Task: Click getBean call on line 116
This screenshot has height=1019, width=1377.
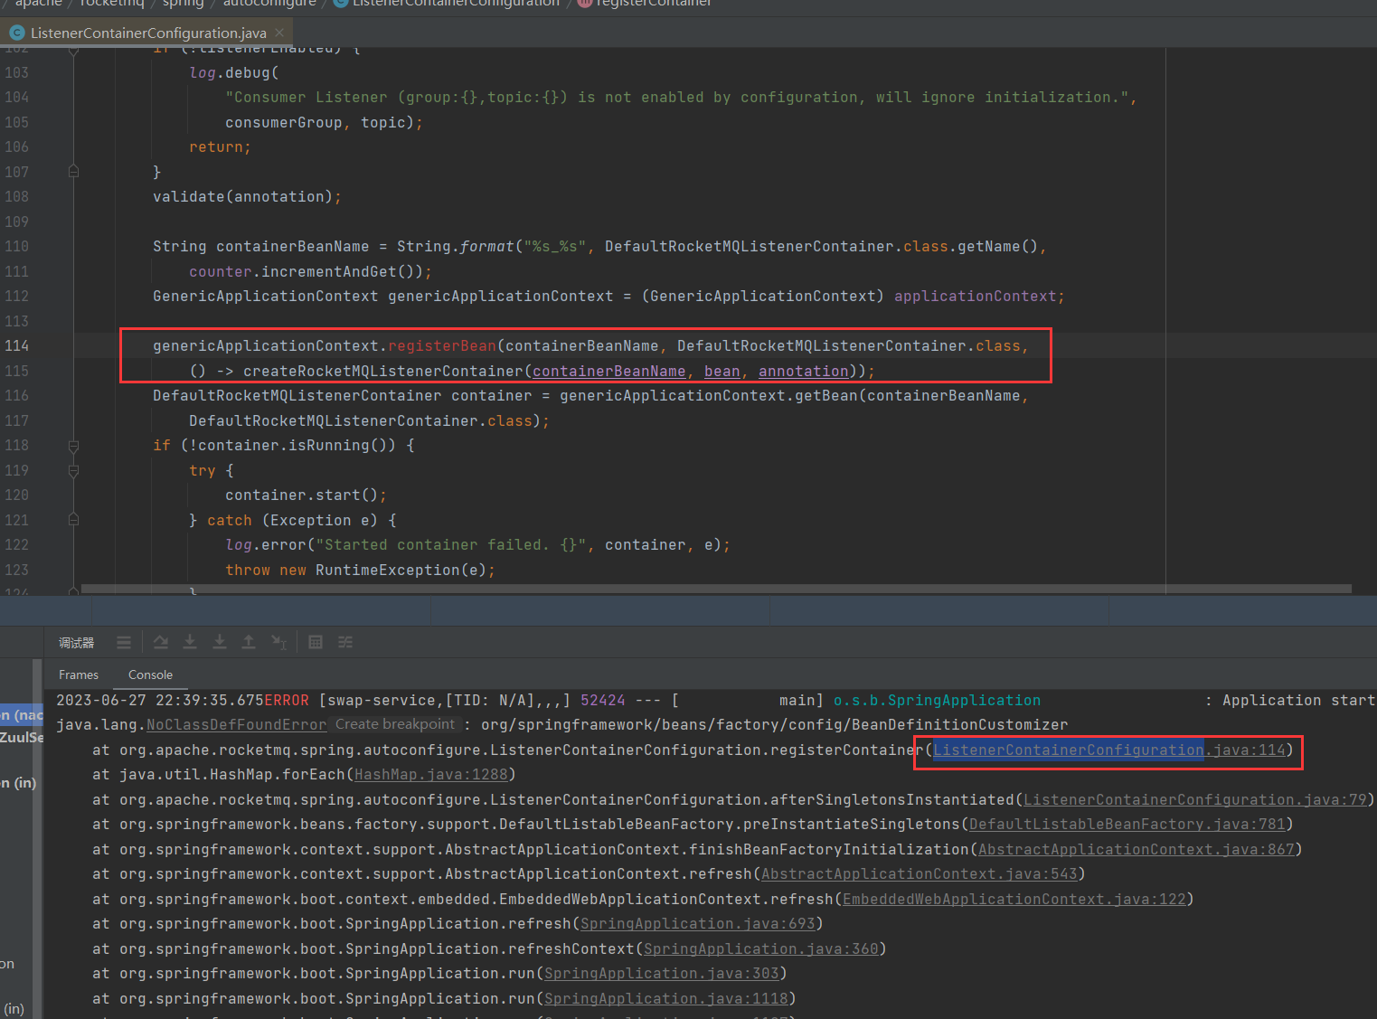Action: click(x=826, y=396)
